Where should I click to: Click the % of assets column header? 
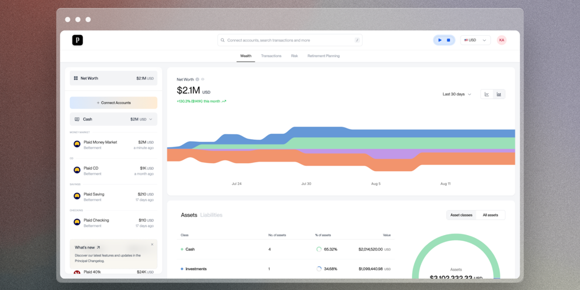point(323,235)
